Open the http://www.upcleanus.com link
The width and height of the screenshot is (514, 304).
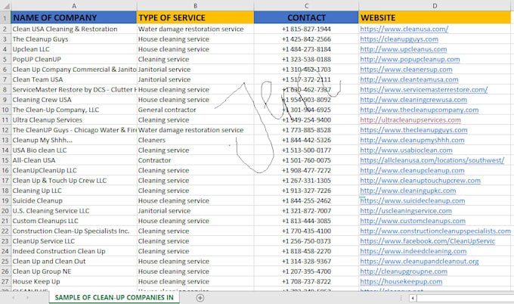[403, 49]
